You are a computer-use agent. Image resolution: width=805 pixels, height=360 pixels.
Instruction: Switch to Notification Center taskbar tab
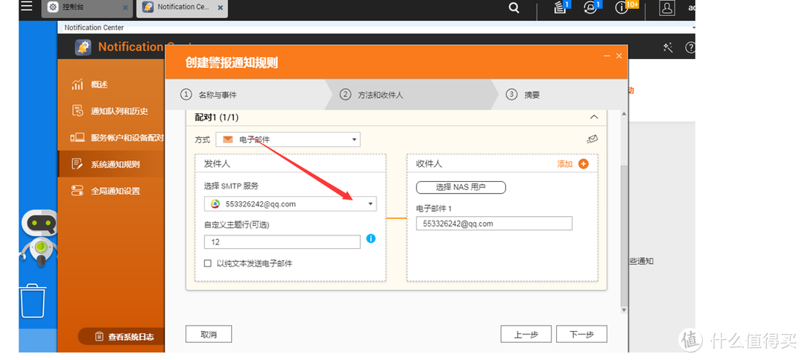click(x=183, y=7)
